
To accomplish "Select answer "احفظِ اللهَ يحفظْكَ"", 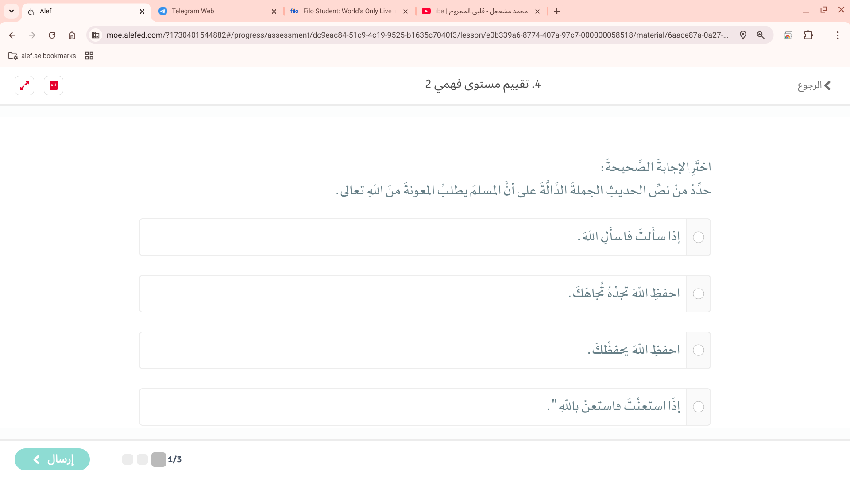I will pos(698,350).
